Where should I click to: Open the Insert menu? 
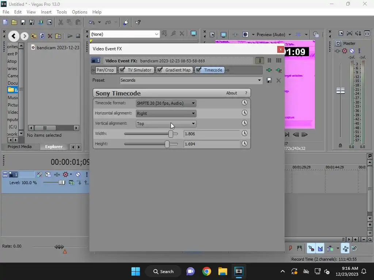pyautogui.click(x=46, y=12)
